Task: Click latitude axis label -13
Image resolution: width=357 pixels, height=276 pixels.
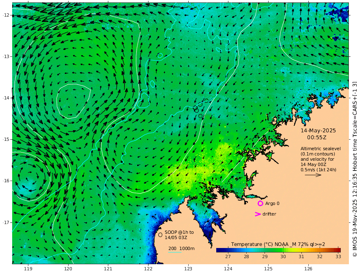Action: point(6,56)
